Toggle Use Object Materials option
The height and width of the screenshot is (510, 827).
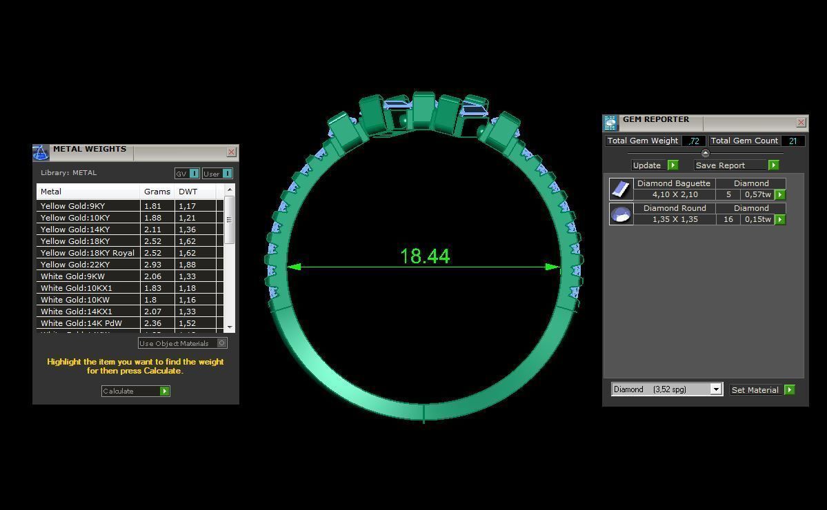click(x=183, y=343)
